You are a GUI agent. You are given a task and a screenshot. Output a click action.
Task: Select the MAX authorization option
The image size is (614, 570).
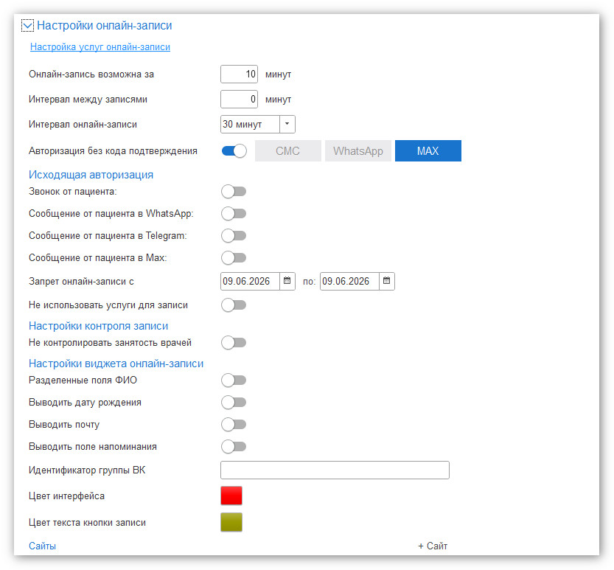coord(428,151)
